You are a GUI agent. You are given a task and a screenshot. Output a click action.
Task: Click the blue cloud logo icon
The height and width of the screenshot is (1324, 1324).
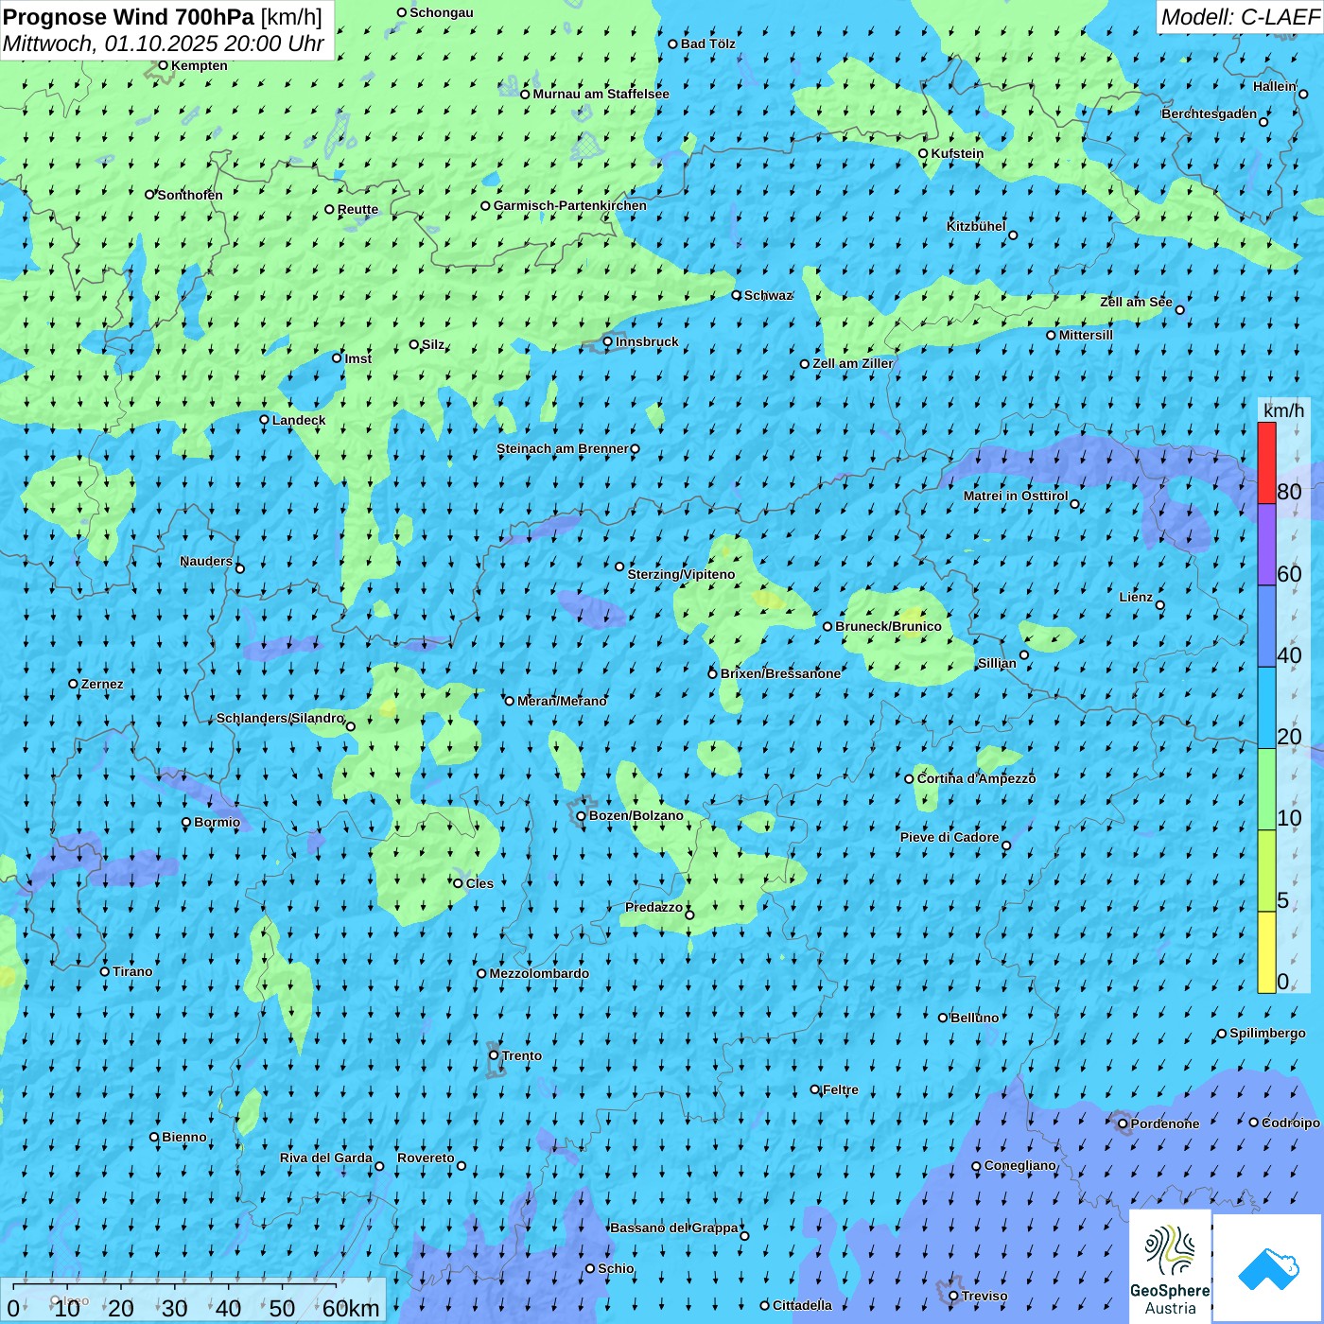1268,1268
